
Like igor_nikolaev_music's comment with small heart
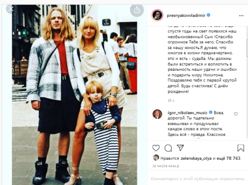tap(236, 114)
